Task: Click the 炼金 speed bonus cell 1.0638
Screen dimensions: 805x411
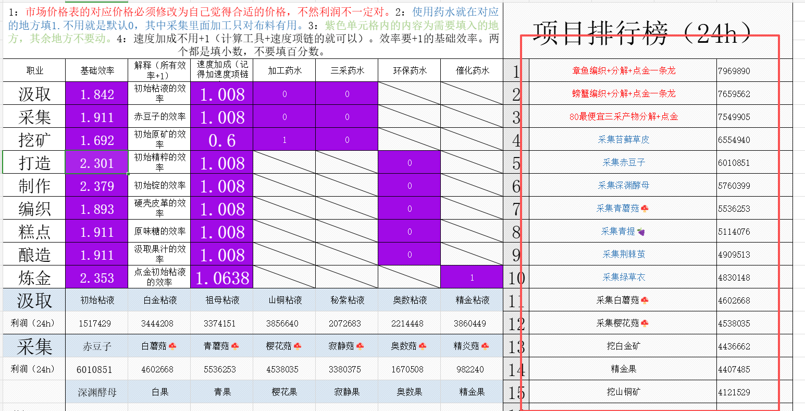Action: point(221,277)
